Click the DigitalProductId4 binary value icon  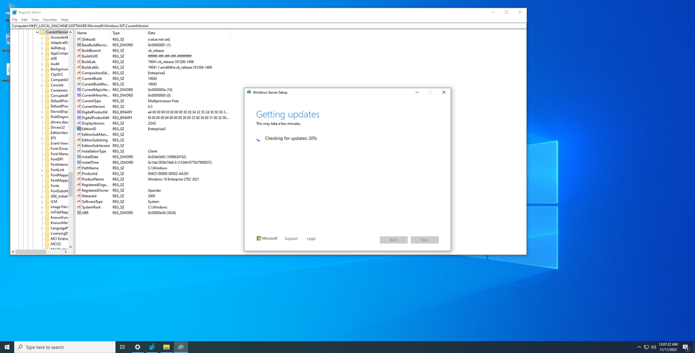[x=79, y=118]
